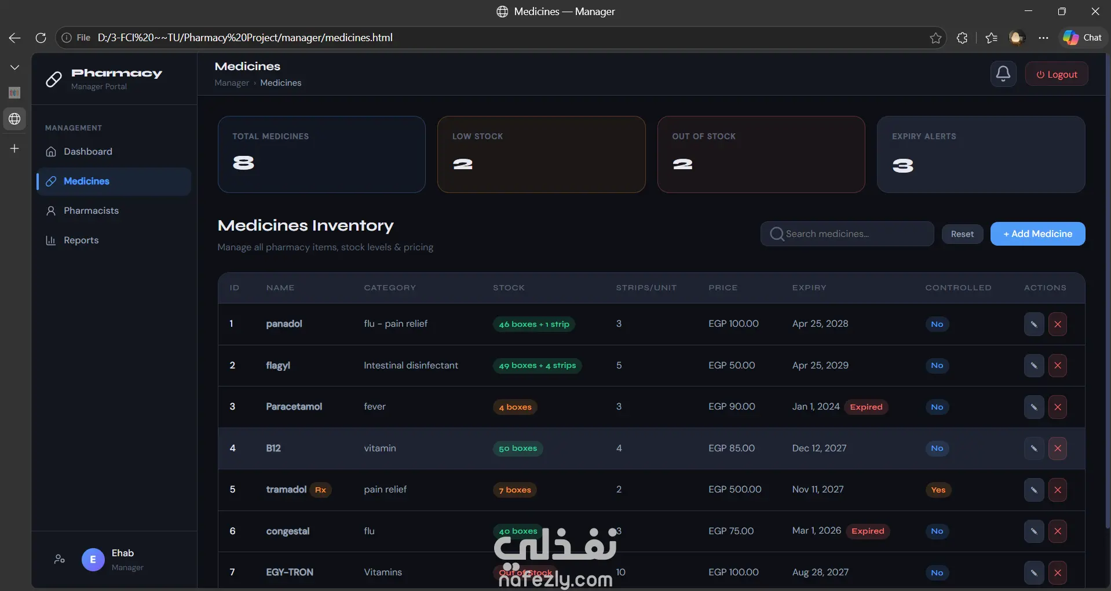
Task: Click the browser address bar URL
Action: click(x=245, y=38)
